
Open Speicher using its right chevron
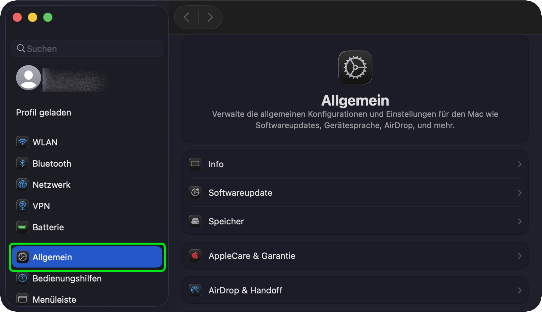coord(519,221)
